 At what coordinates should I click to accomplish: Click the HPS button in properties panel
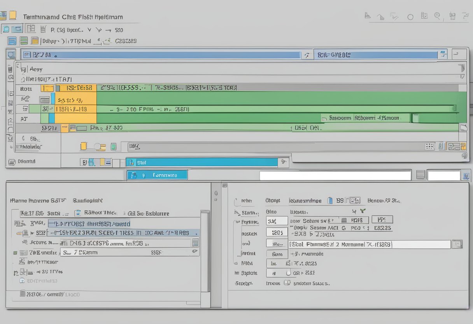coord(382,219)
